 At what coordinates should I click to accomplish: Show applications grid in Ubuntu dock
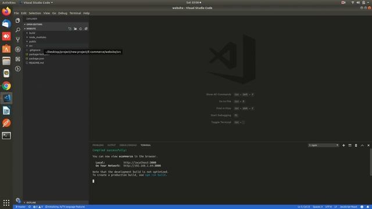coord(6,203)
